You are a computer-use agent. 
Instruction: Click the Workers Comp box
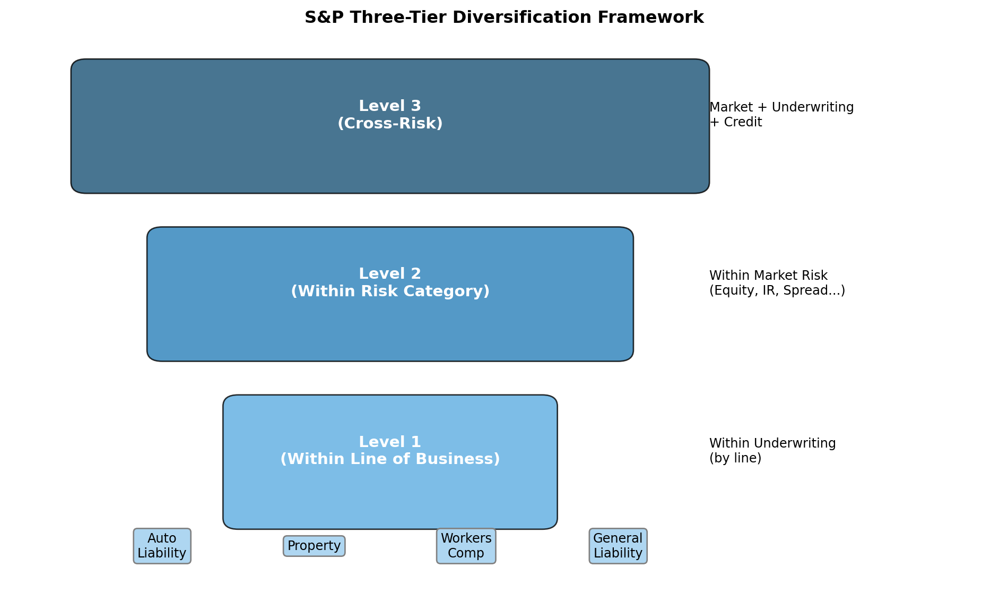point(466,546)
